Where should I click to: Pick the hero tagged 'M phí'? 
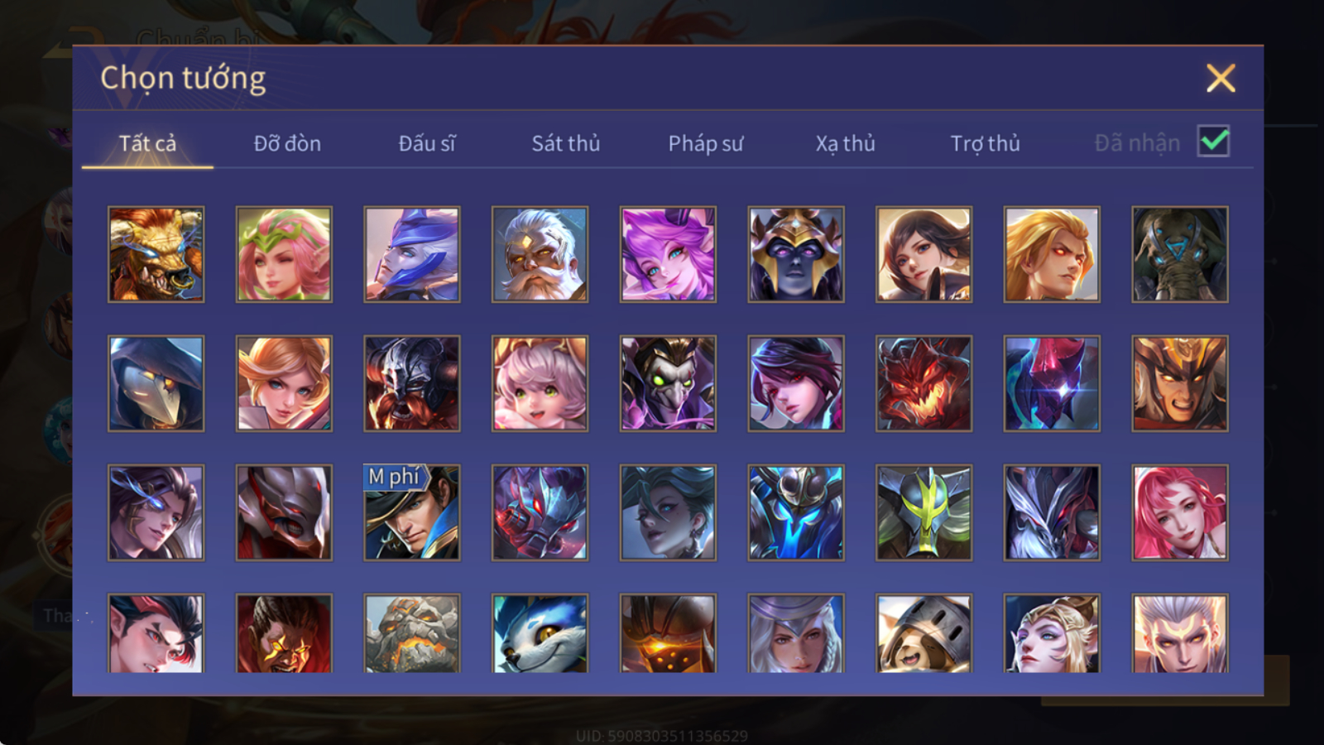coord(412,512)
